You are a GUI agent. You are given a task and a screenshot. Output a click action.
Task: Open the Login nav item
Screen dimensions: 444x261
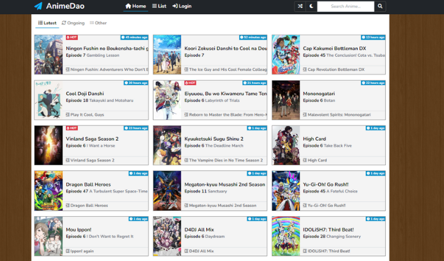[182, 6]
